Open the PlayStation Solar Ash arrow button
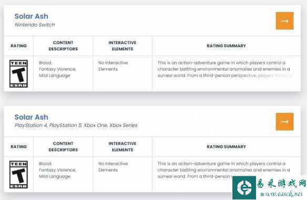Screen dimensions: 307x200 pyautogui.click(x=285, y=122)
